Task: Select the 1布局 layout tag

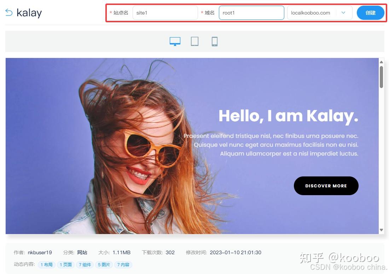Action: tap(46, 264)
